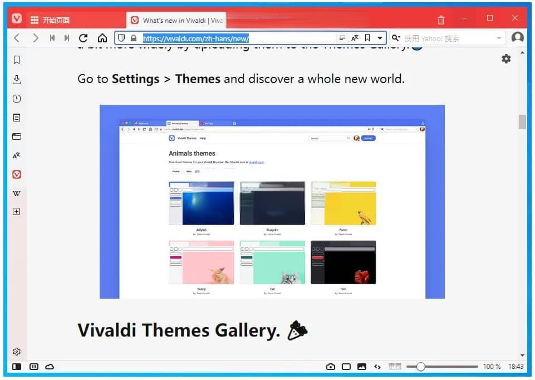
Task: Click the vertical scrollbar thumb
Action: coord(522,122)
